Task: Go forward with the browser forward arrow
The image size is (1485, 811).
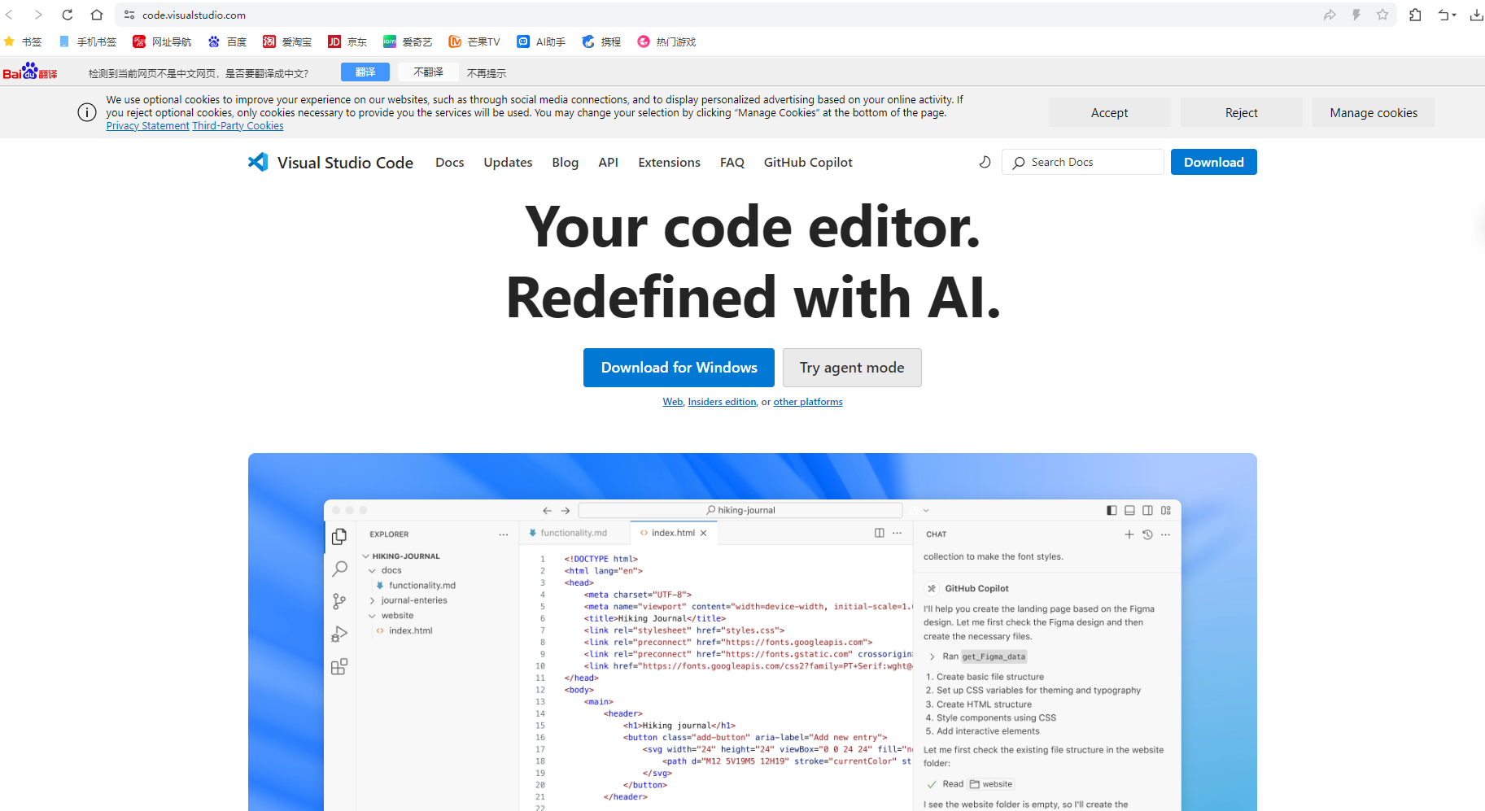Action: [38, 15]
